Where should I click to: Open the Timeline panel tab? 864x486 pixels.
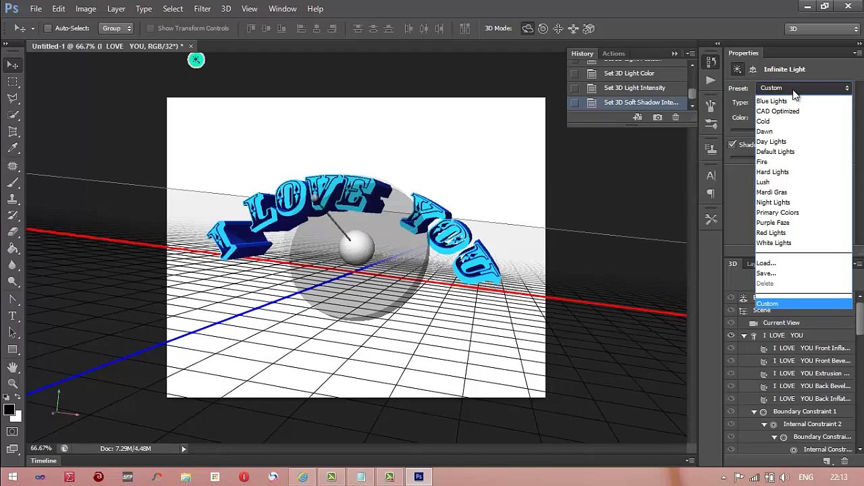(x=43, y=461)
